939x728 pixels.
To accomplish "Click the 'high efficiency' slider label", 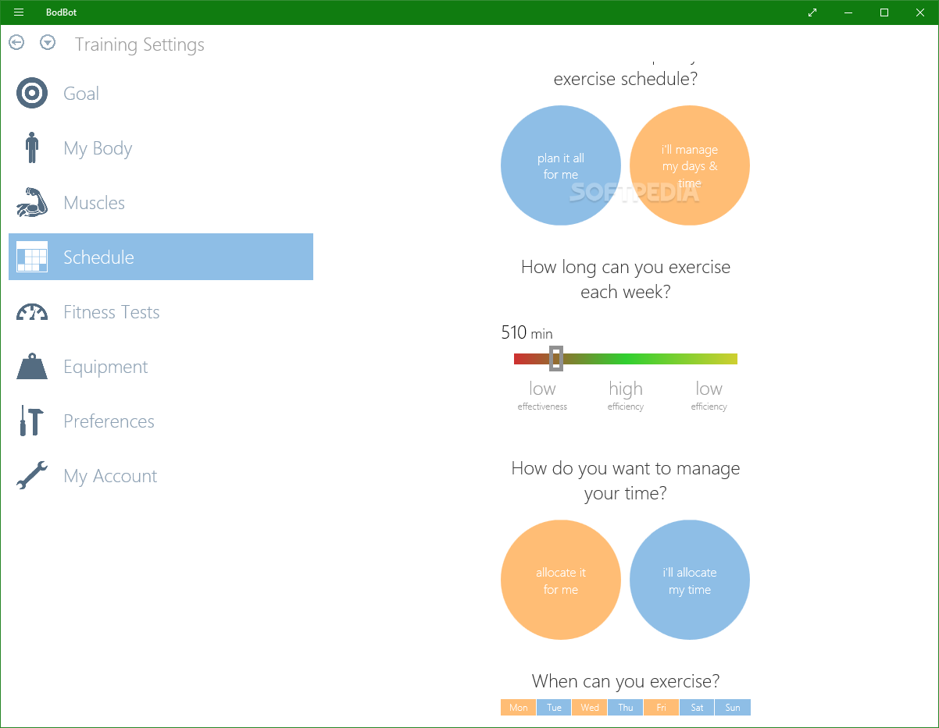I will click(626, 395).
